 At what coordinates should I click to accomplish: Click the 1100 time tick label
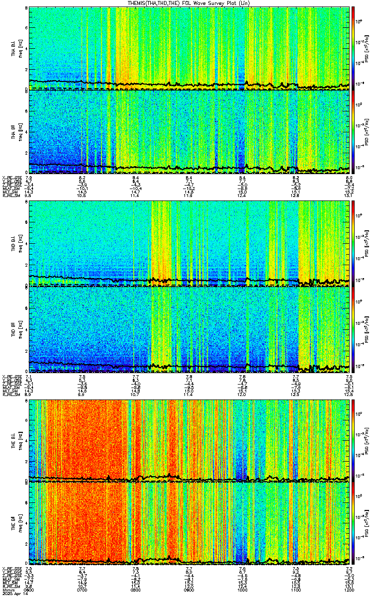[x=296, y=590]
